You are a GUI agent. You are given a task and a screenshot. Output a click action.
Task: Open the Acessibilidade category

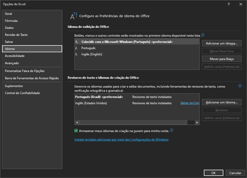tap(32, 56)
